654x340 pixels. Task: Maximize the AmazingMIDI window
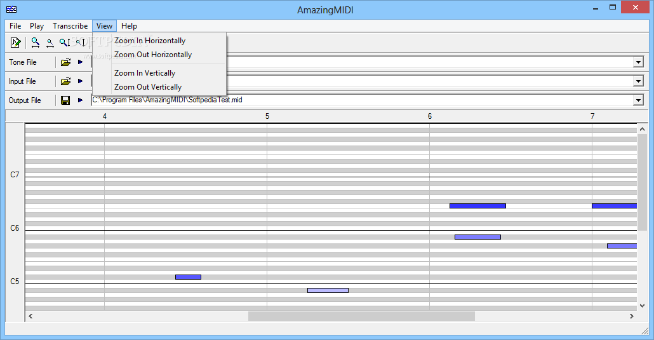point(613,8)
